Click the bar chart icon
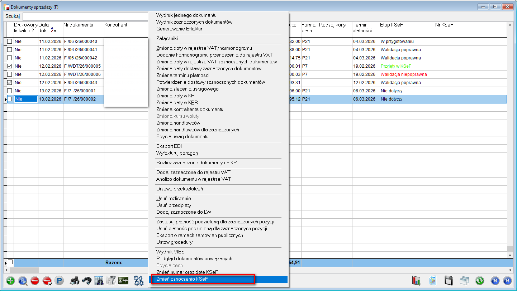This screenshot has height=291, width=517. 416,281
